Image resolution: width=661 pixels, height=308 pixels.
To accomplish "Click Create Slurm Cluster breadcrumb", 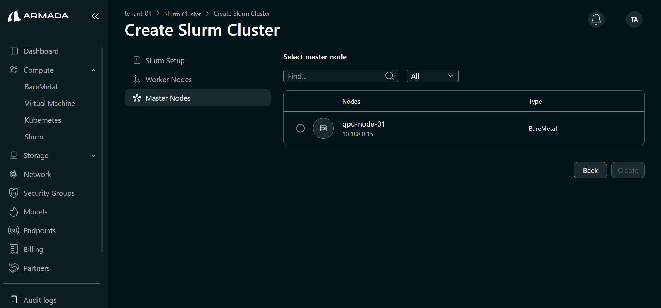I will (x=242, y=14).
